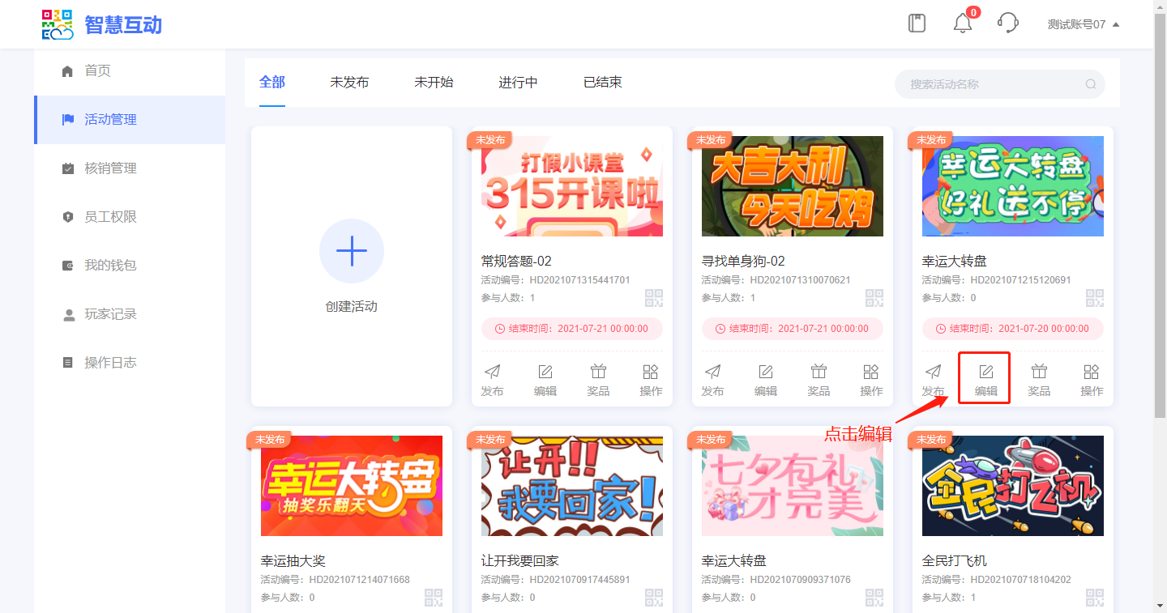1167x613 pixels.
Task: Click the notification bell icon
Action: 962,23
